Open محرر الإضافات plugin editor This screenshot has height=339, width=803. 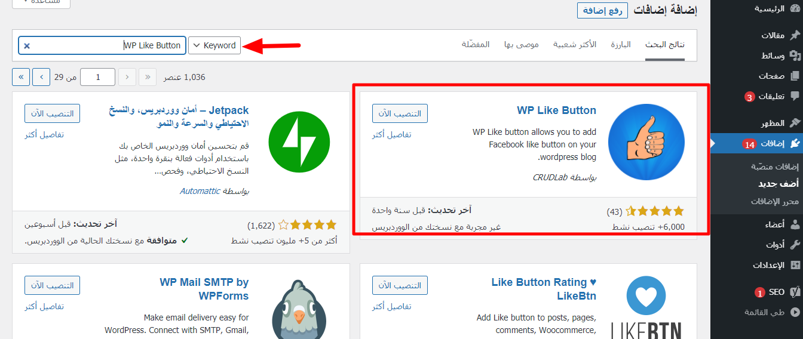(x=775, y=201)
